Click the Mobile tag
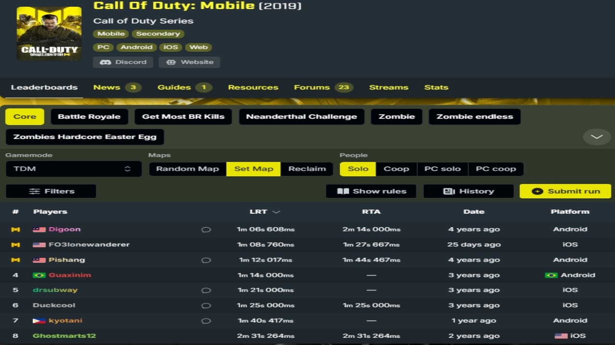The width and height of the screenshot is (615, 345). coord(111,34)
